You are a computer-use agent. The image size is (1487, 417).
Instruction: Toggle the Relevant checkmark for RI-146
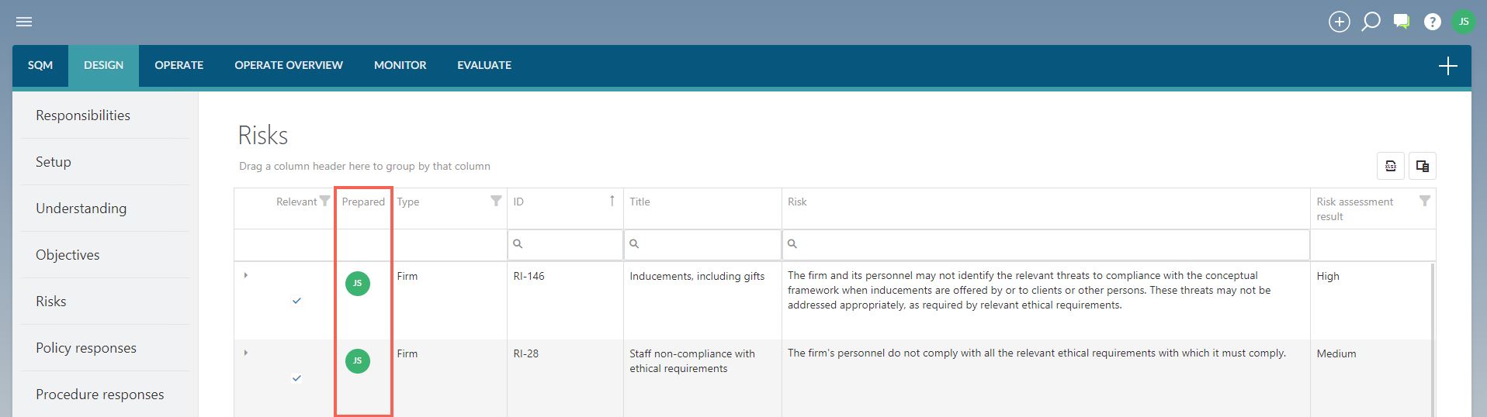(296, 301)
